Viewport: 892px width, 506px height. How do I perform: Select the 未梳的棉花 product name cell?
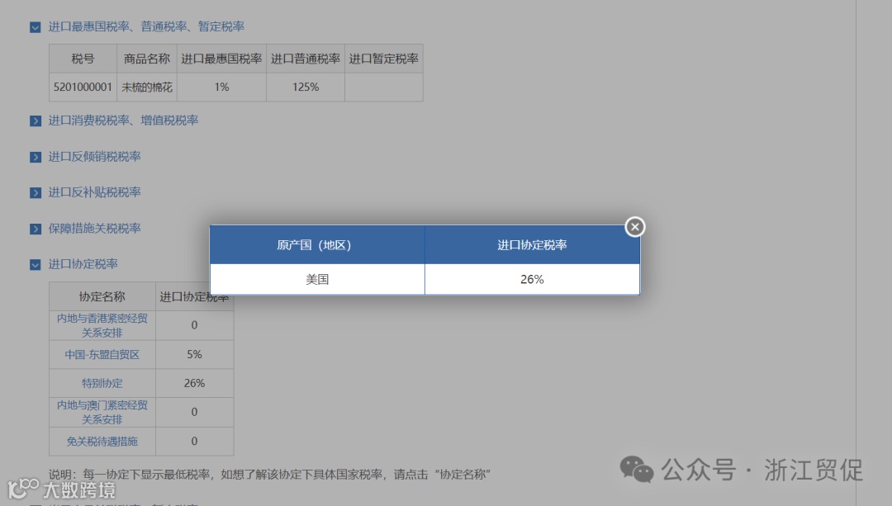[147, 87]
